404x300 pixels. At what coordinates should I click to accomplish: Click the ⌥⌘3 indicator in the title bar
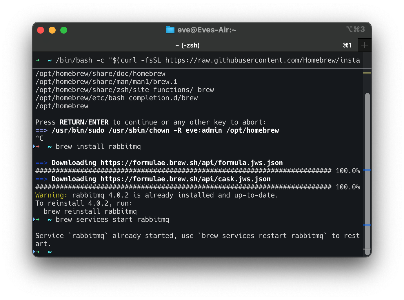click(x=356, y=29)
